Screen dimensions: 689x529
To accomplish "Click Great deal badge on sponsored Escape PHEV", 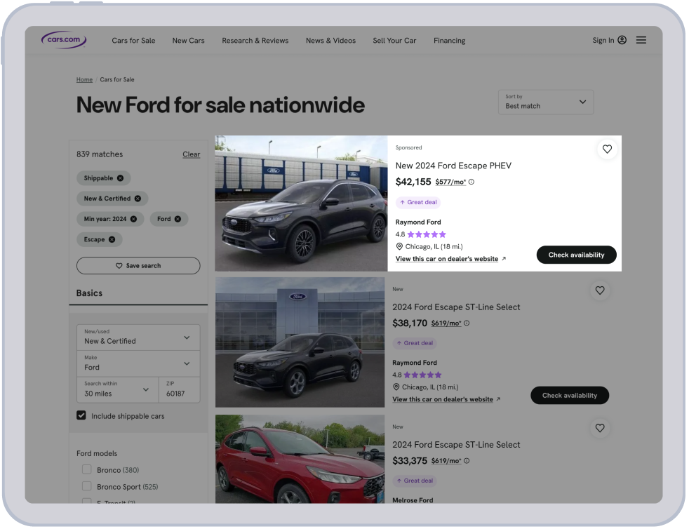I will pyautogui.click(x=420, y=203).
